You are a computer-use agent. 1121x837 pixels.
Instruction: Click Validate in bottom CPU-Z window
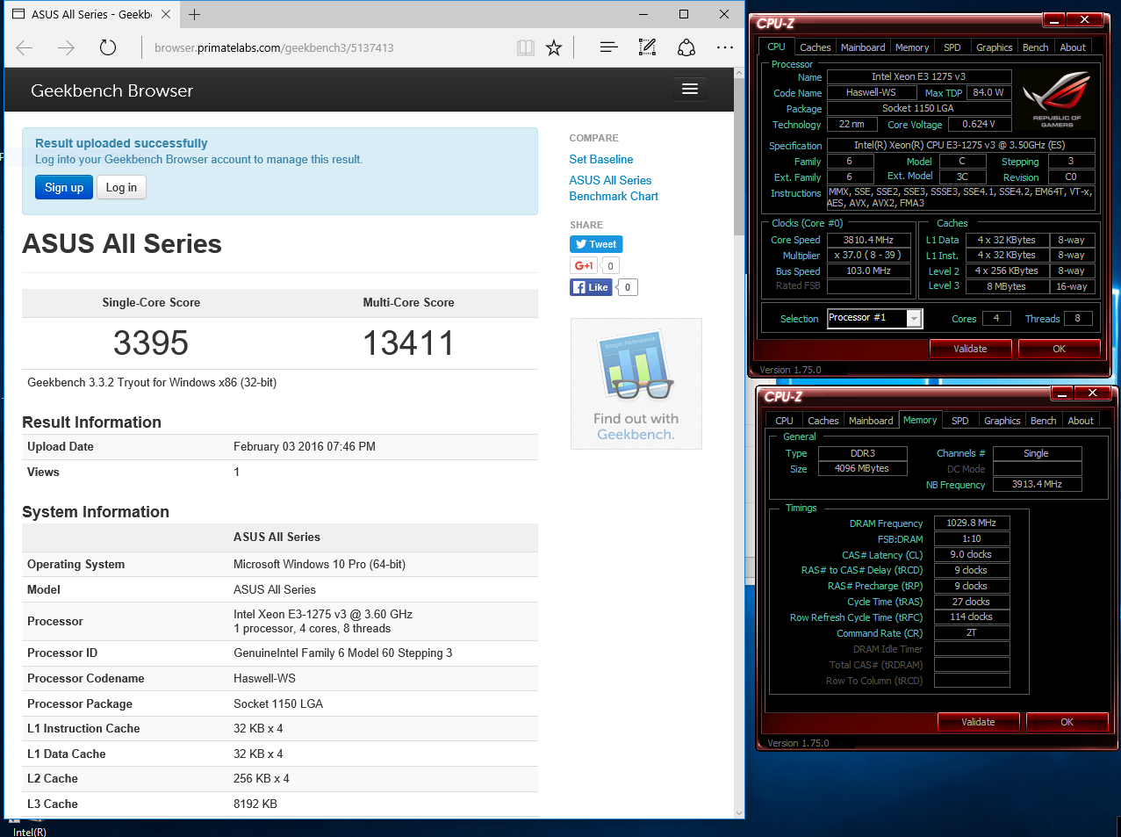[x=978, y=722]
